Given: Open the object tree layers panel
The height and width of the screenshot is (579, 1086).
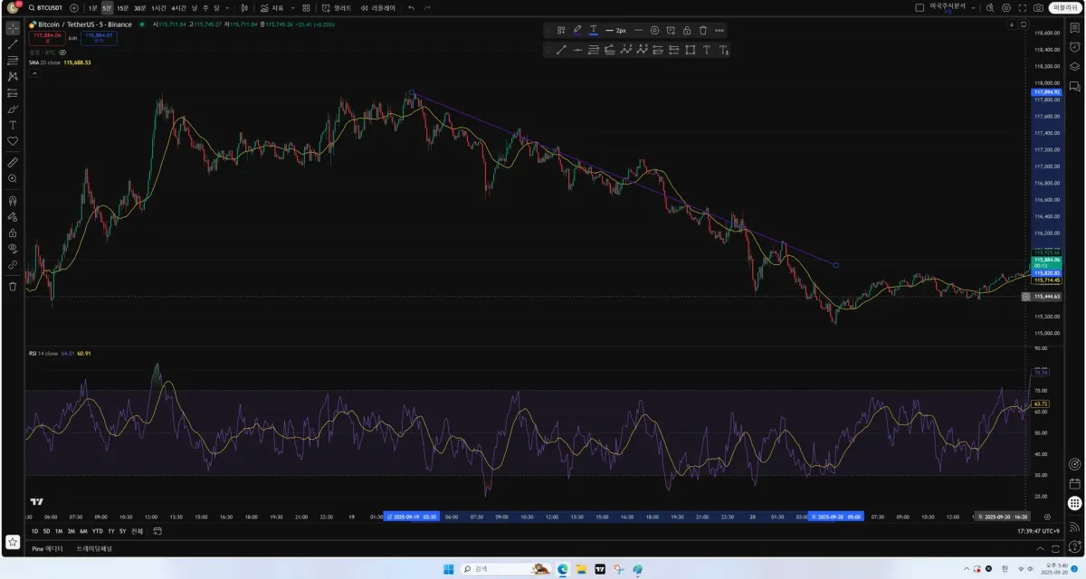Looking at the screenshot, I should [1074, 67].
